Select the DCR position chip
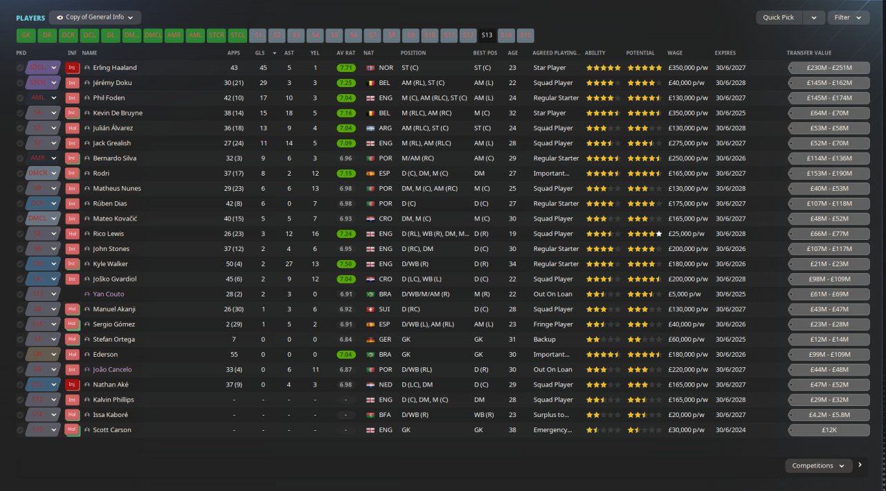The image size is (886, 491). click(x=68, y=35)
